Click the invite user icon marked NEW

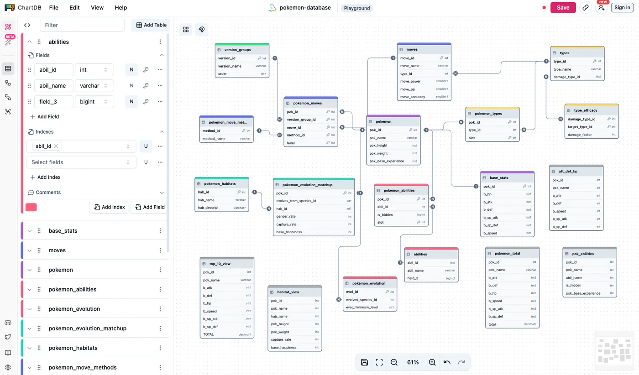[x=602, y=8]
